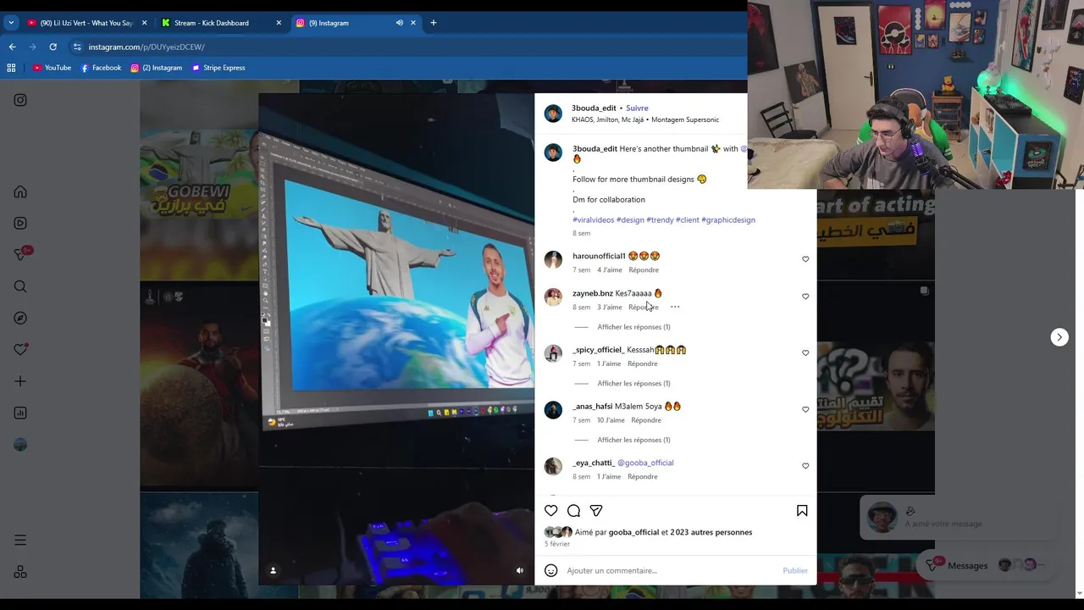Screen dimensions: 1084x610
Task: Click Suivre to follow 3bouda_edit
Action: [637, 108]
